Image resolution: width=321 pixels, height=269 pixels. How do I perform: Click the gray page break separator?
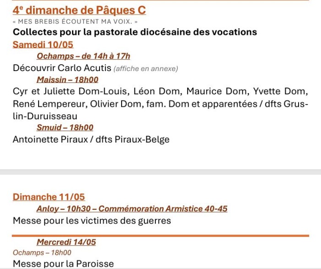coord(160,172)
